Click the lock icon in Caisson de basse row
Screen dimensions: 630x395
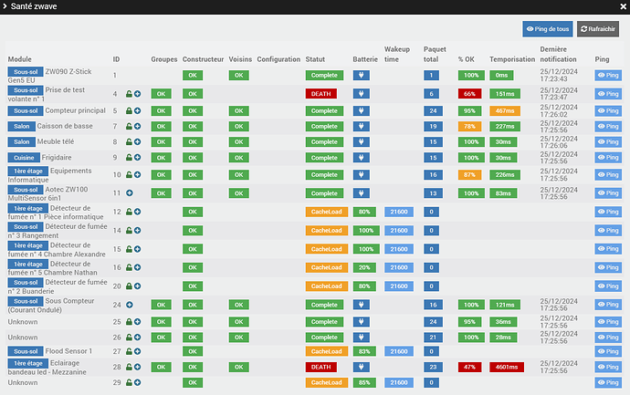click(x=130, y=126)
